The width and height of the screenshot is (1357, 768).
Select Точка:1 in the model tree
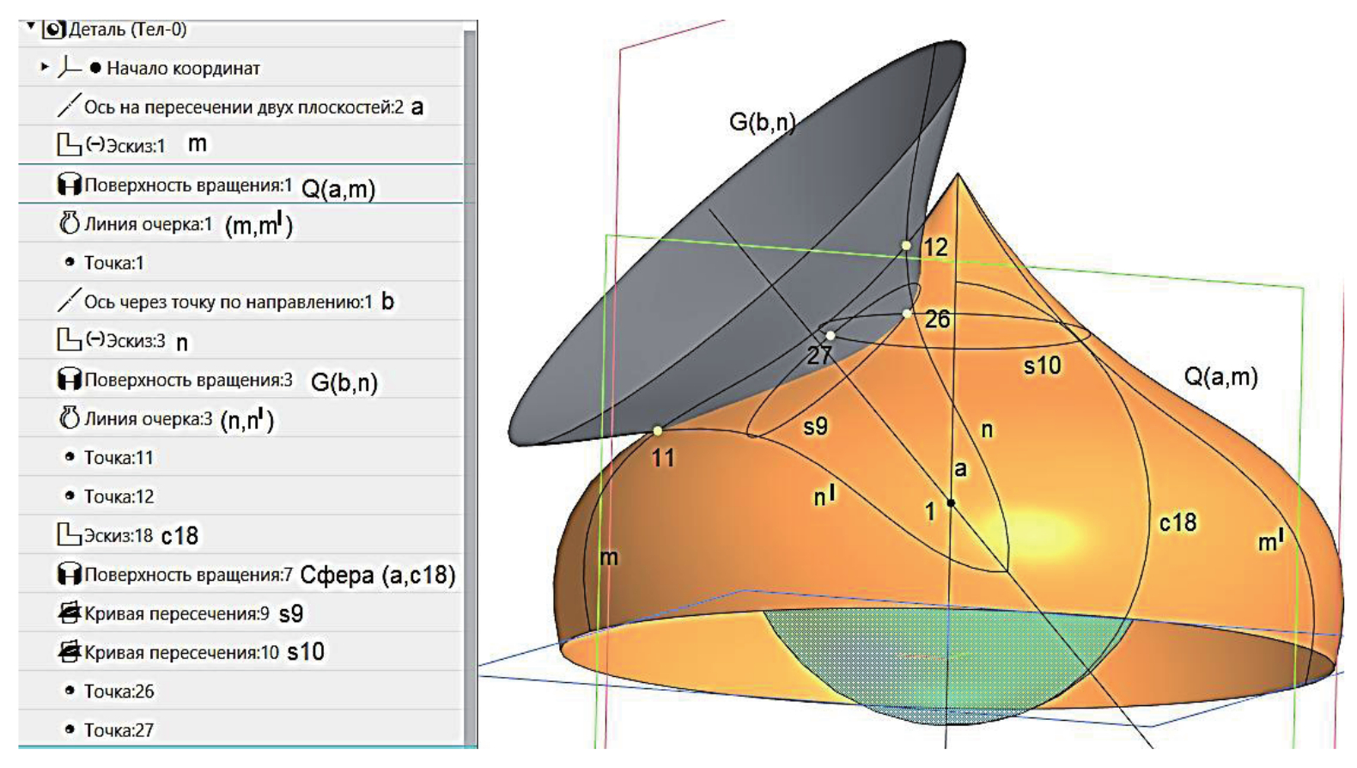113,263
